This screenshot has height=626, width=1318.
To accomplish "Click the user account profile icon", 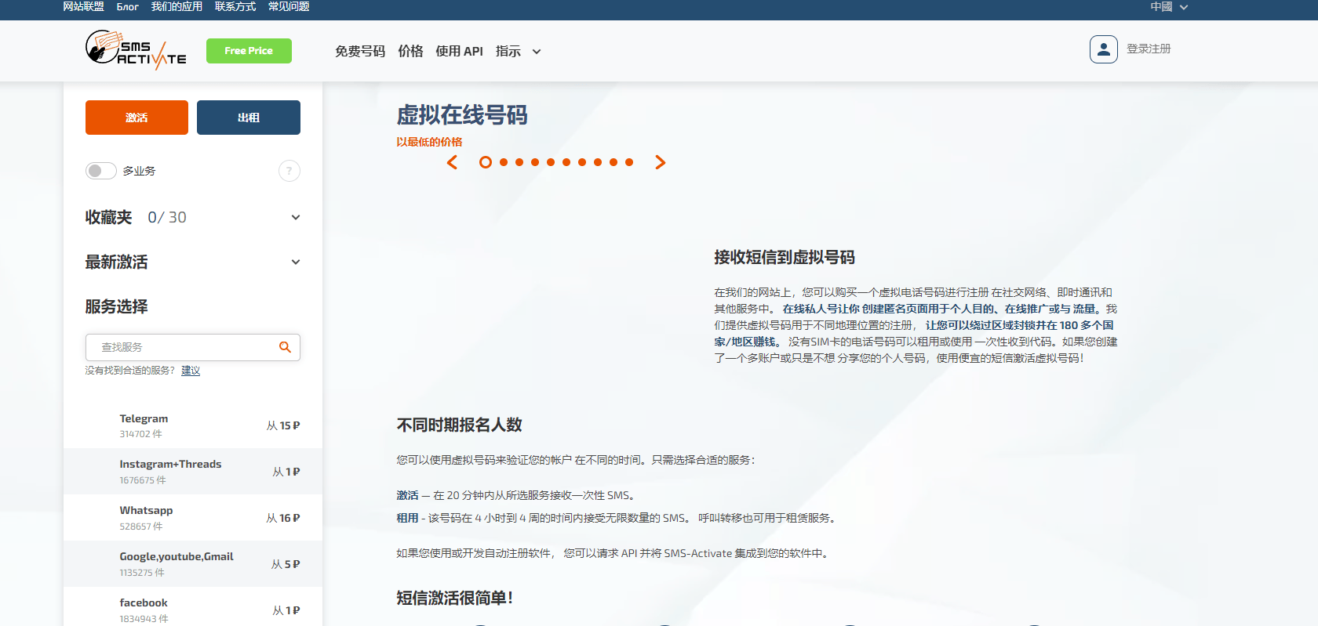I will (x=1103, y=49).
